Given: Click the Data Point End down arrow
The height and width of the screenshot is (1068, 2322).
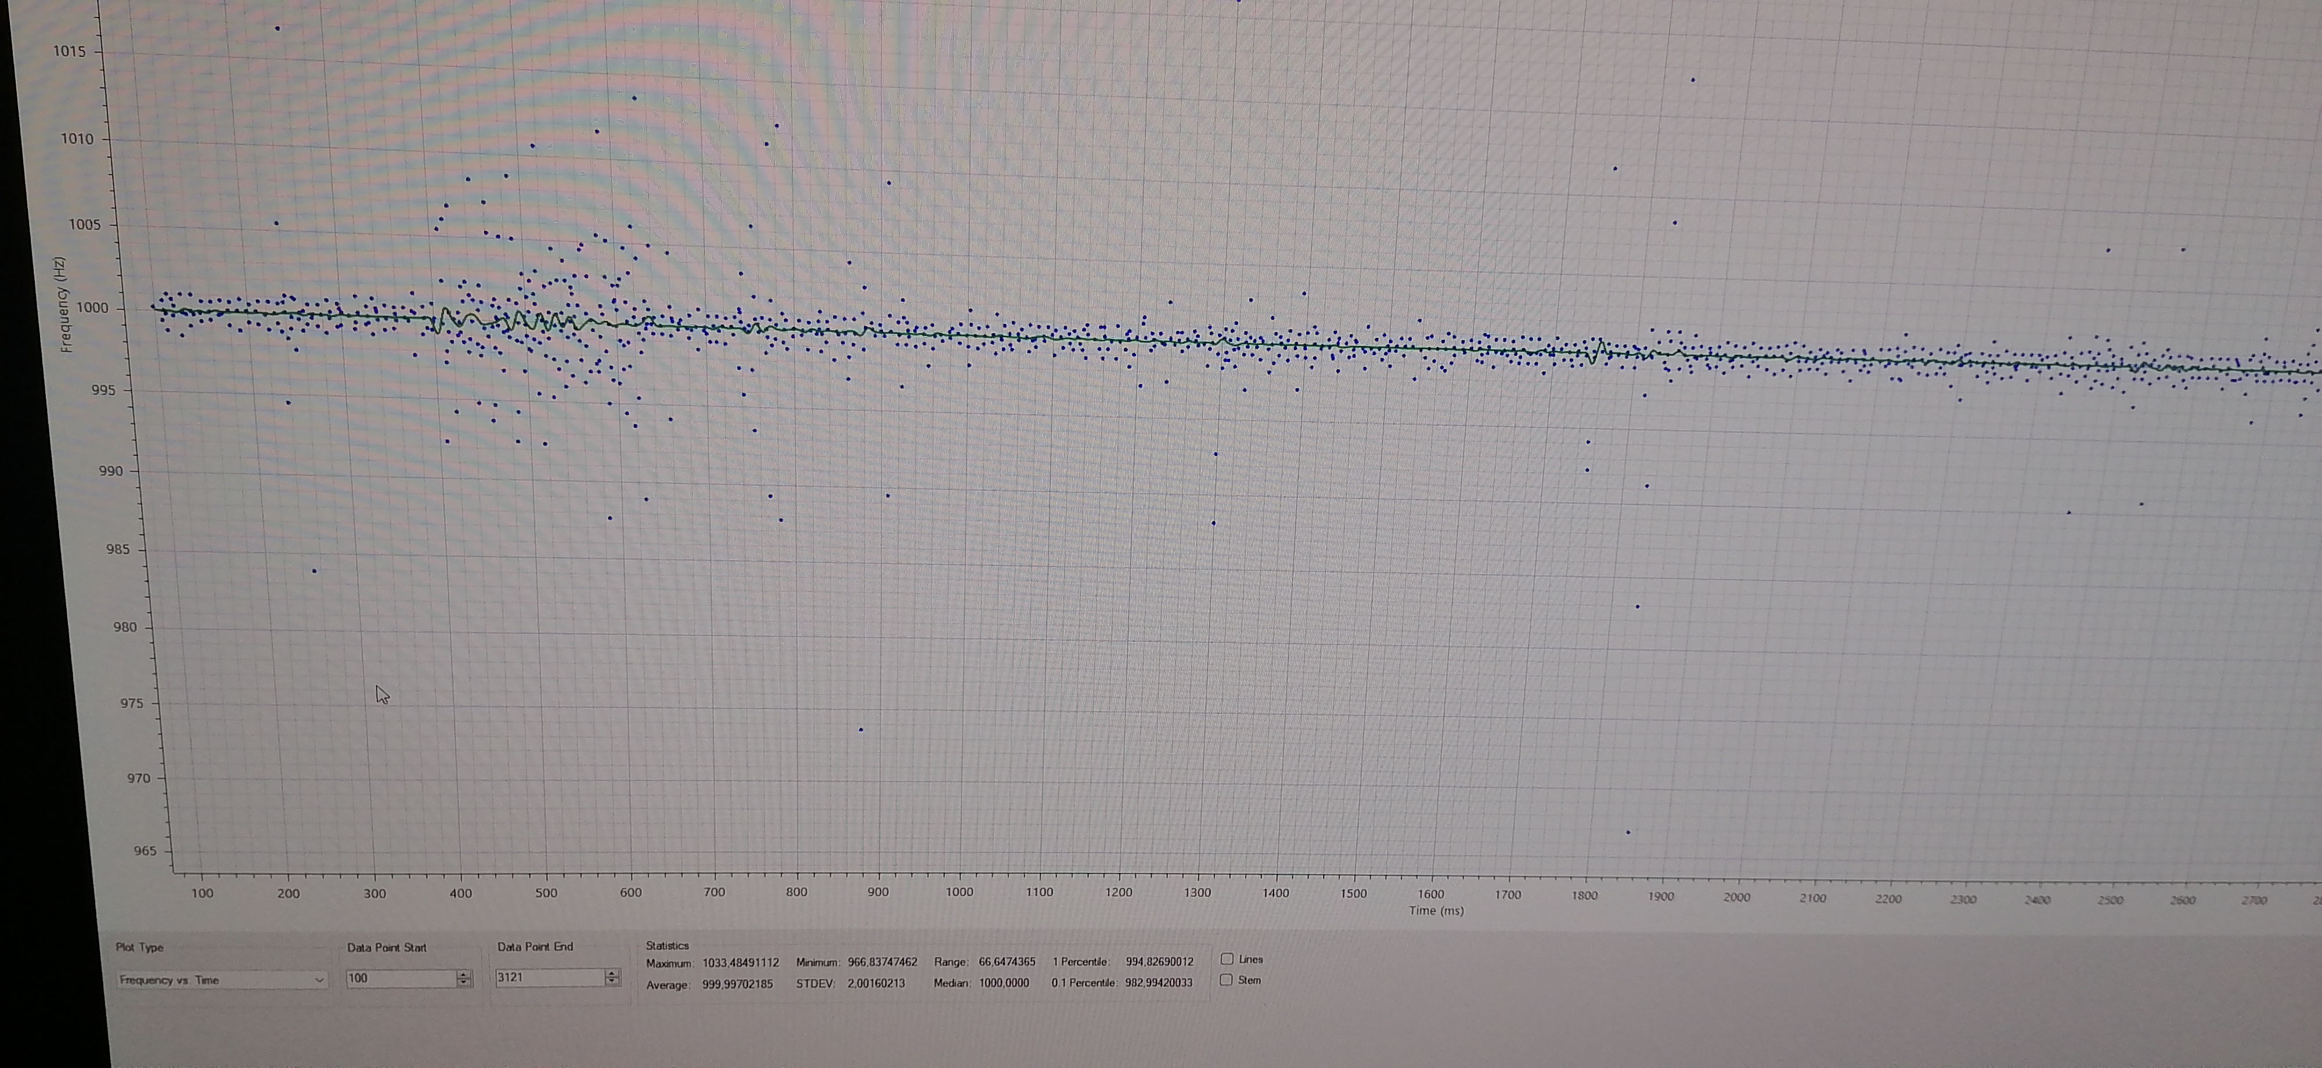Looking at the screenshot, I should click(612, 982).
